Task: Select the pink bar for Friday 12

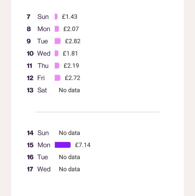Action: [58, 78]
